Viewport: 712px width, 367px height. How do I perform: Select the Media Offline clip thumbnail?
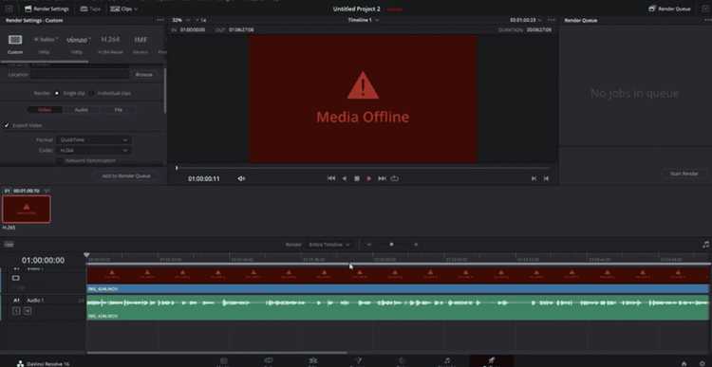point(27,210)
